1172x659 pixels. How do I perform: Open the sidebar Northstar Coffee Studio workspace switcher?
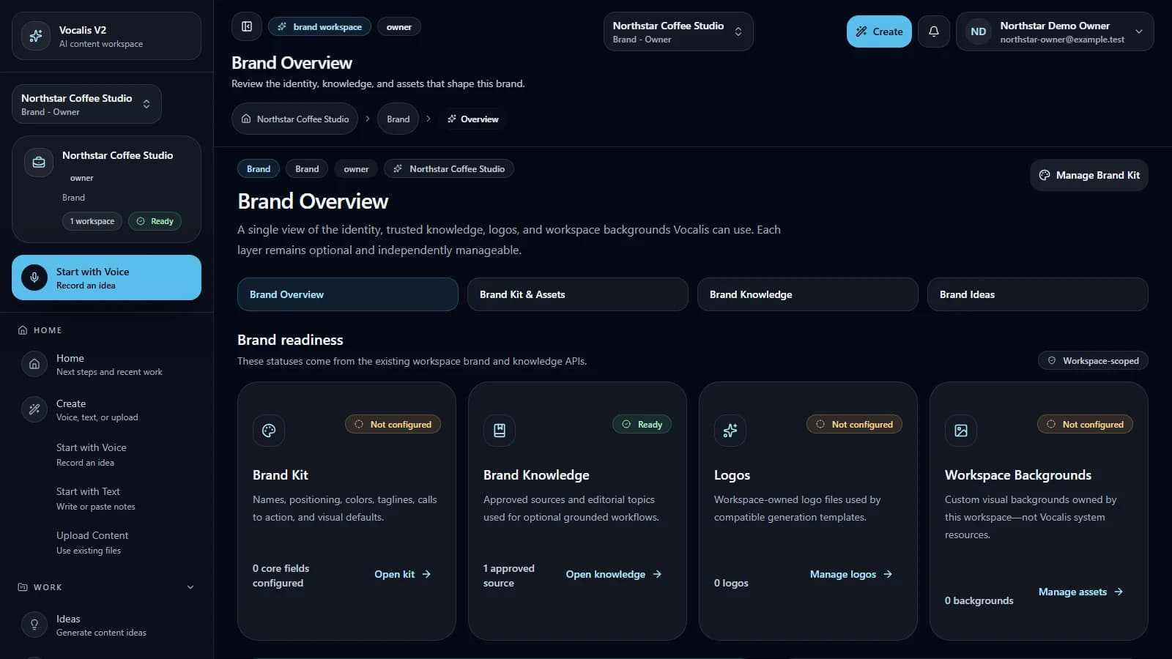pos(86,104)
